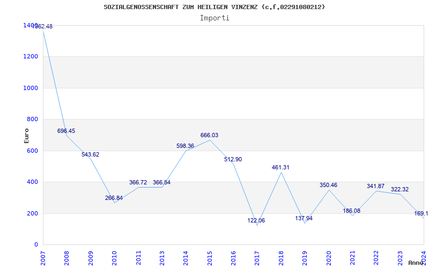
Task: Click the x-axis year 2015
Action: coord(210,258)
